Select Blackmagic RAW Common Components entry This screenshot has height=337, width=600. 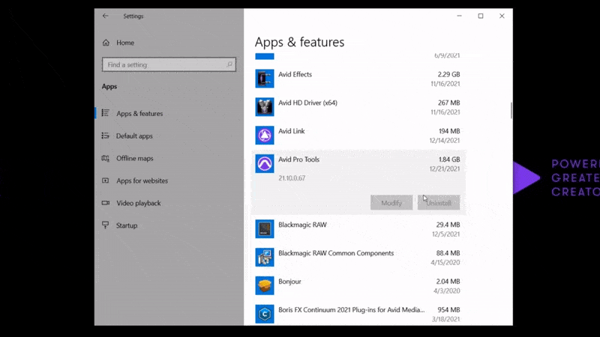click(336, 253)
